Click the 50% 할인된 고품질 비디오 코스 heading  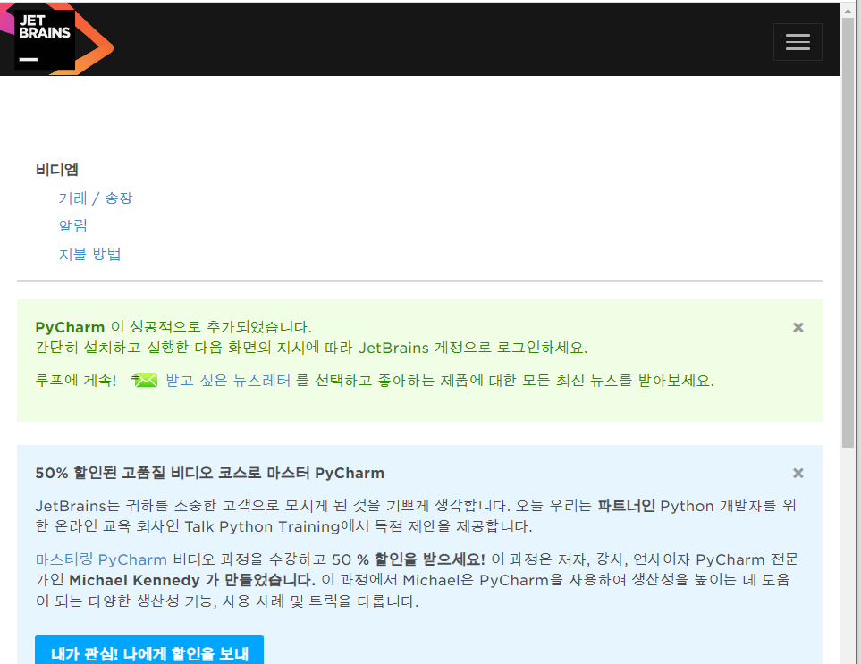[210, 473]
